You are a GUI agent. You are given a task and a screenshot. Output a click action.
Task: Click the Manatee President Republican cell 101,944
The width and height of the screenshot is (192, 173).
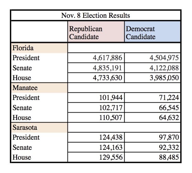[x=95, y=97]
